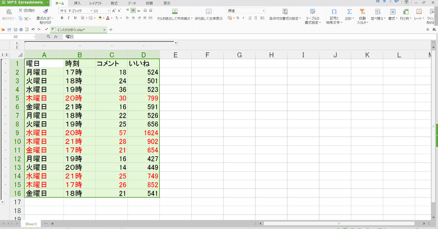Click the Bold formatting button
The image size is (438, 229).
(x=62, y=18)
